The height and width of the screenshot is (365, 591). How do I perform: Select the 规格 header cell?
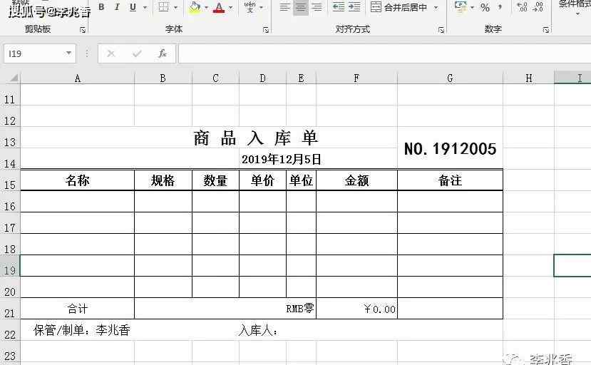(x=163, y=180)
